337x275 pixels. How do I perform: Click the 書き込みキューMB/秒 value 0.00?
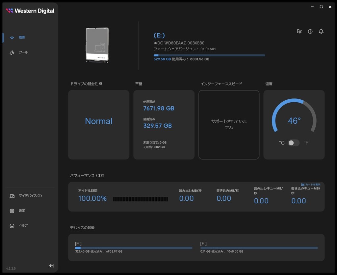coord(298,201)
